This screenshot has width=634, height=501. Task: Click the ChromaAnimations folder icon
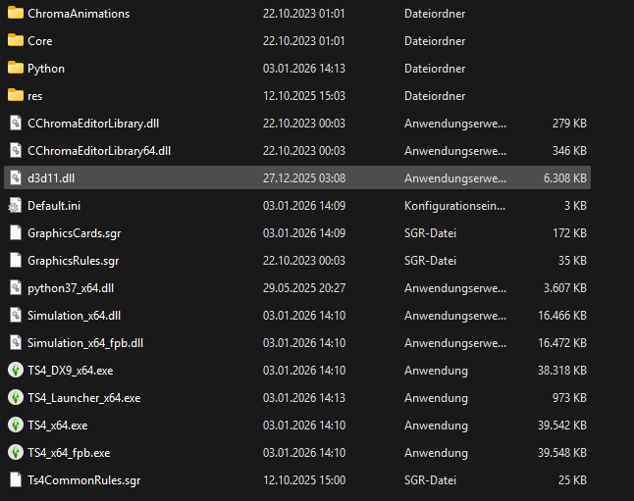pos(16,13)
